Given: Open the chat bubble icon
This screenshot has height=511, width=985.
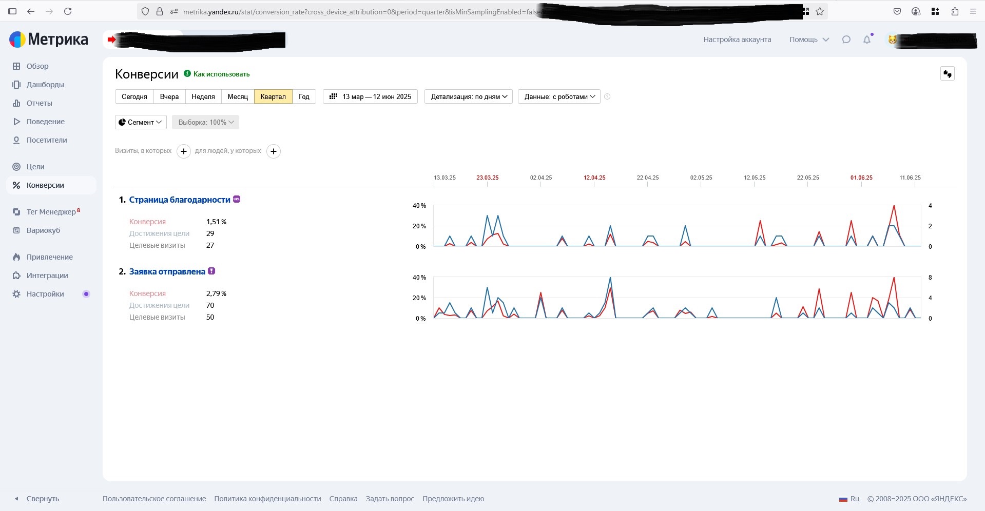Looking at the screenshot, I should coord(846,40).
